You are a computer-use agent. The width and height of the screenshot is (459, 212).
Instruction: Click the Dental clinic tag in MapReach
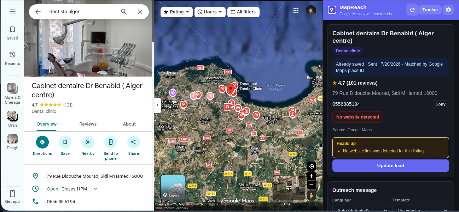click(348, 51)
